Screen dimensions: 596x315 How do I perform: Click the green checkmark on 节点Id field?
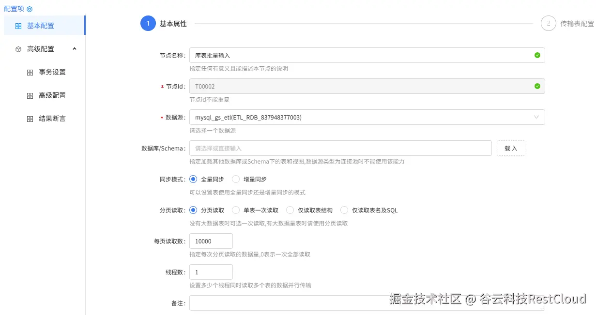click(536, 86)
